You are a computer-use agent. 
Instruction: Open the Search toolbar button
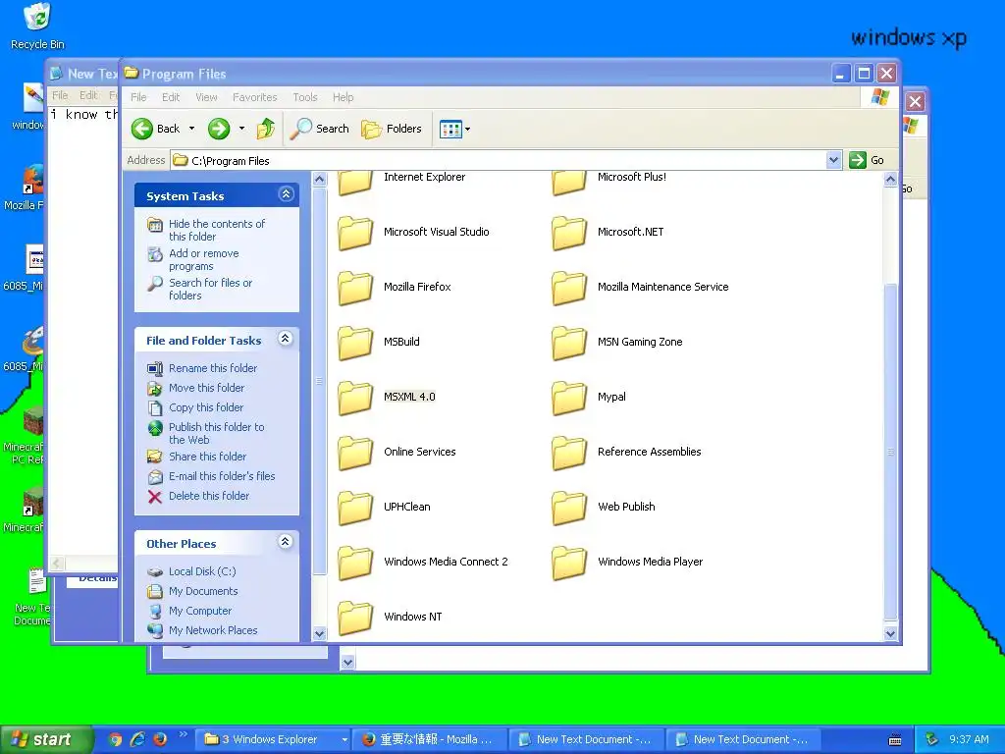click(x=319, y=129)
